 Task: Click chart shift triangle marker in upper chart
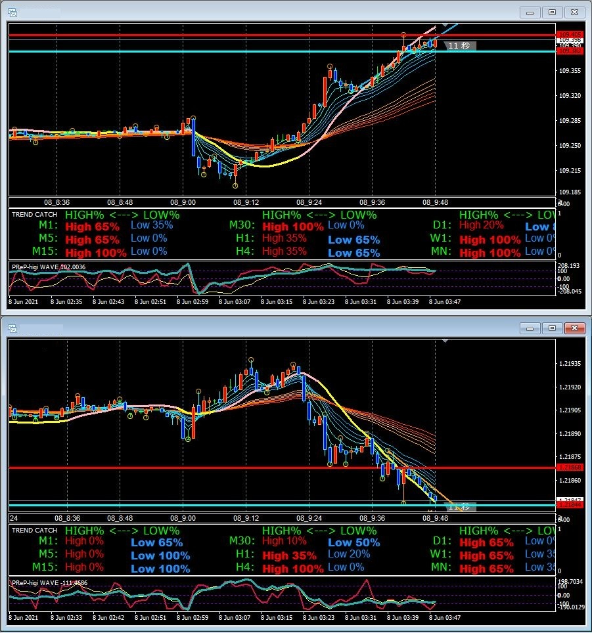tap(445, 25)
